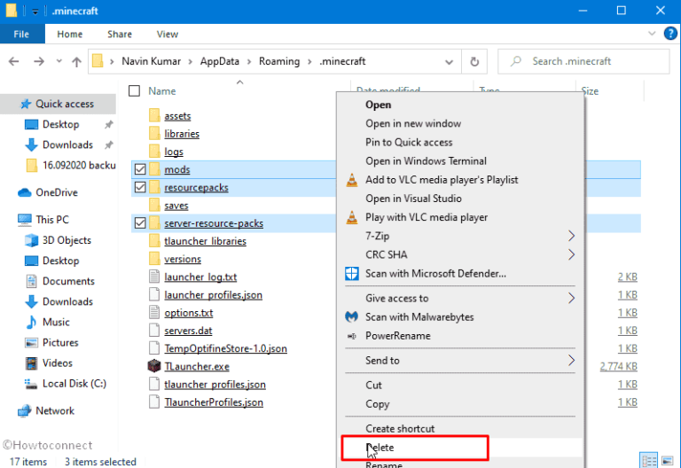Screen dimensions: 681x468
Task: Click the VLC cone next to Add to Playlist
Action: (x=352, y=180)
